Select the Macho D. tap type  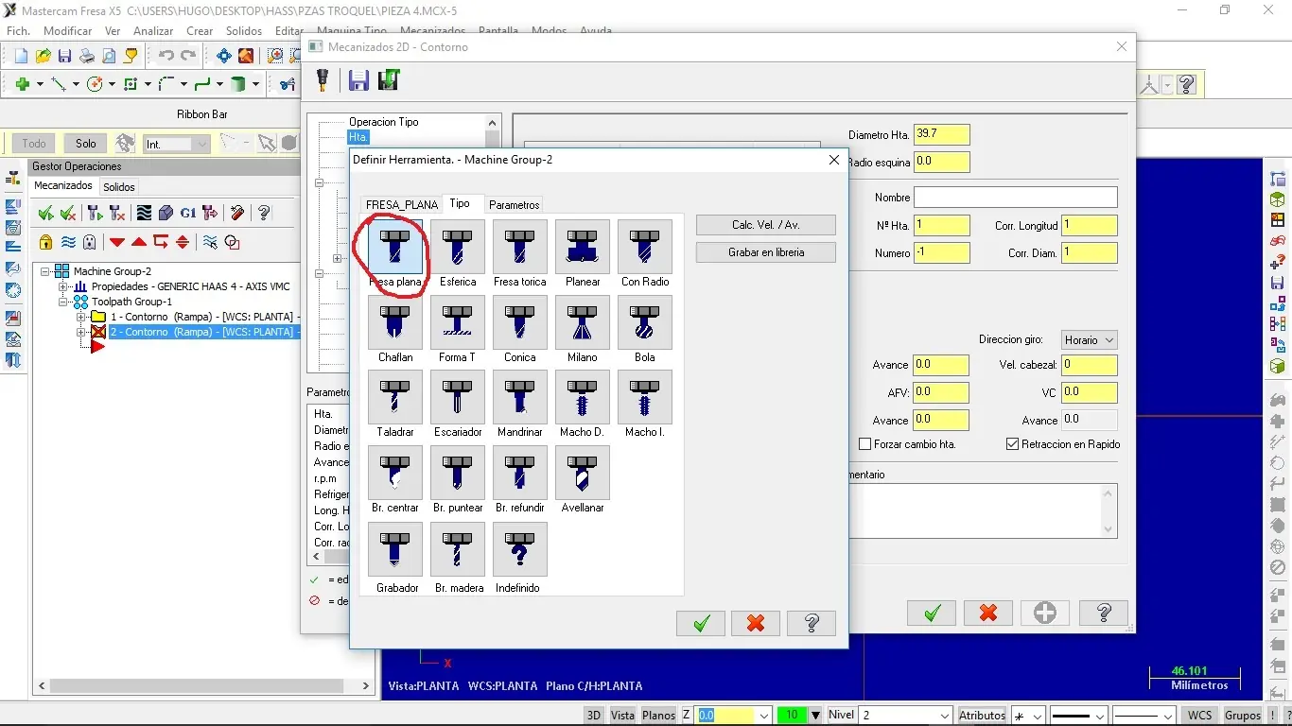pos(583,397)
